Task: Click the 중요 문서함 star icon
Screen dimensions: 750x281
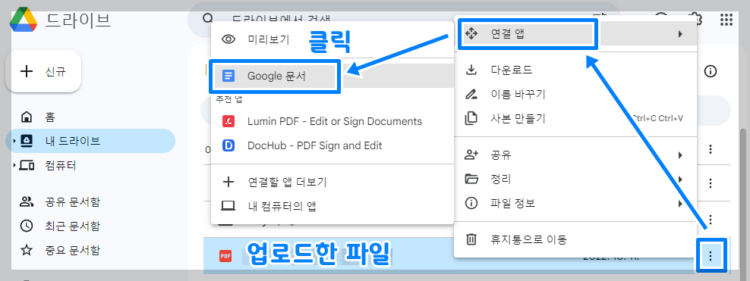Action: [x=27, y=250]
